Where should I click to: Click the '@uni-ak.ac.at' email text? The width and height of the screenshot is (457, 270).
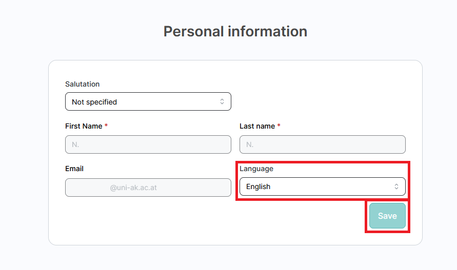[133, 188]
